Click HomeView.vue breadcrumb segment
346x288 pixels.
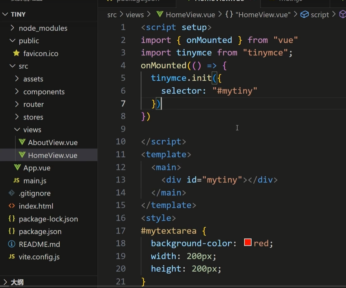tap(191, 15)
